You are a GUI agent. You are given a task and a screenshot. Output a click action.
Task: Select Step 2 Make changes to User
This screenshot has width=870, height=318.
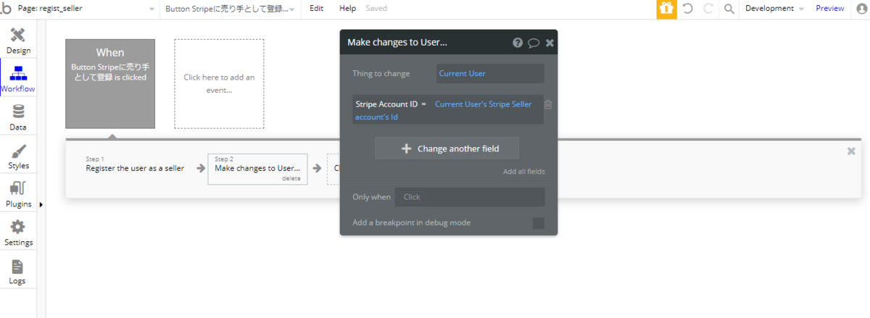coord(257,168)
